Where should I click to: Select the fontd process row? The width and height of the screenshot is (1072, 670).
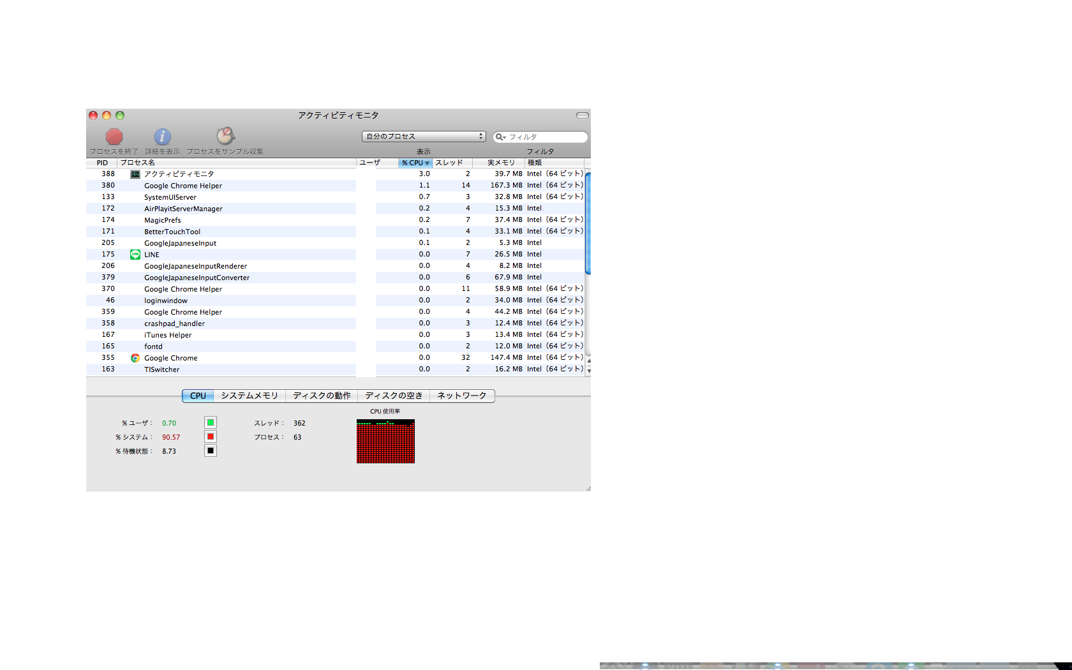click(336, 346)
